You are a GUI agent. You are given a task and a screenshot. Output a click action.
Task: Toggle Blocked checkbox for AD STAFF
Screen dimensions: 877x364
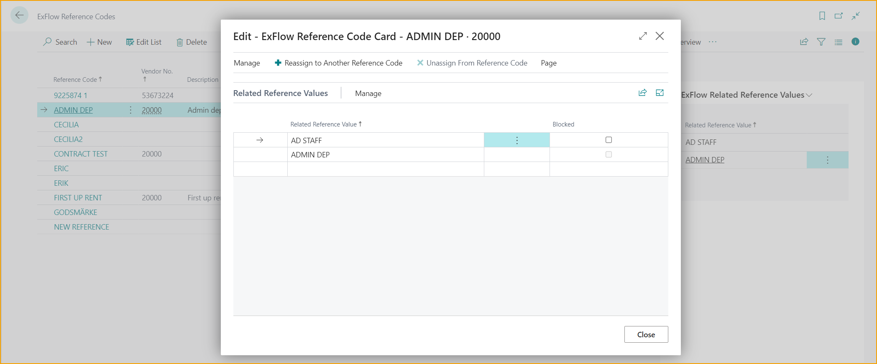[609, 140]
